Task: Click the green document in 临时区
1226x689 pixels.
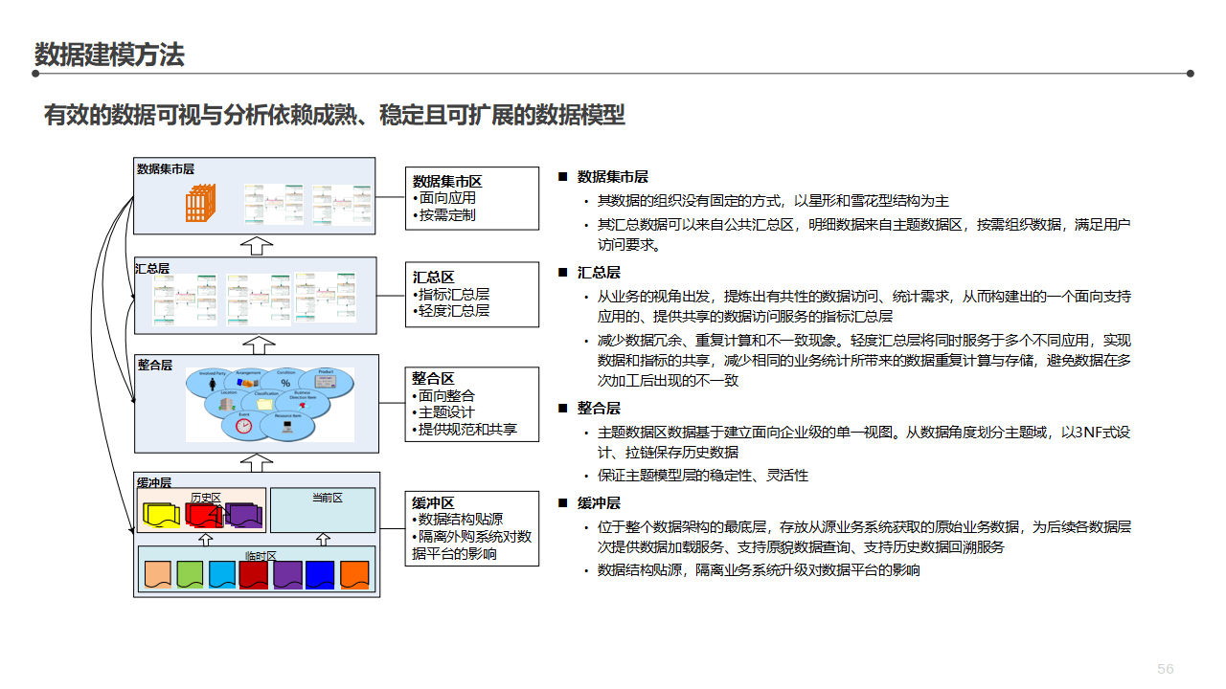Action: 191,574
